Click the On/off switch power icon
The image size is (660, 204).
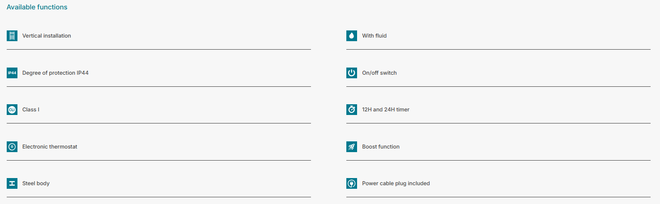pyautogui.click(x=352, y=73)
